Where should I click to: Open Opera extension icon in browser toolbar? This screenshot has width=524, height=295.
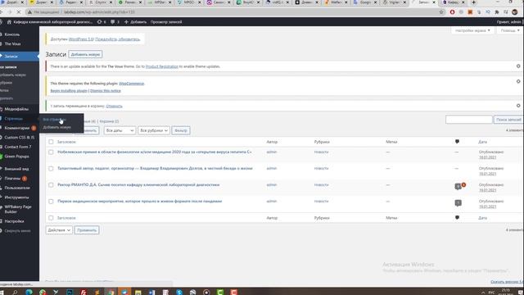(452, 12)
